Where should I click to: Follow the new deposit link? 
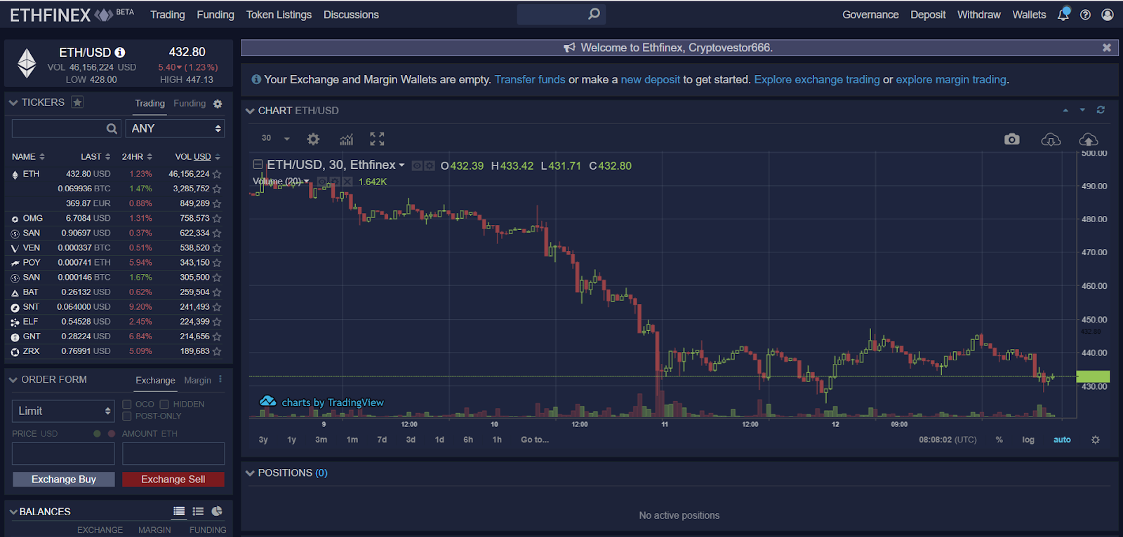pos(651,80)
